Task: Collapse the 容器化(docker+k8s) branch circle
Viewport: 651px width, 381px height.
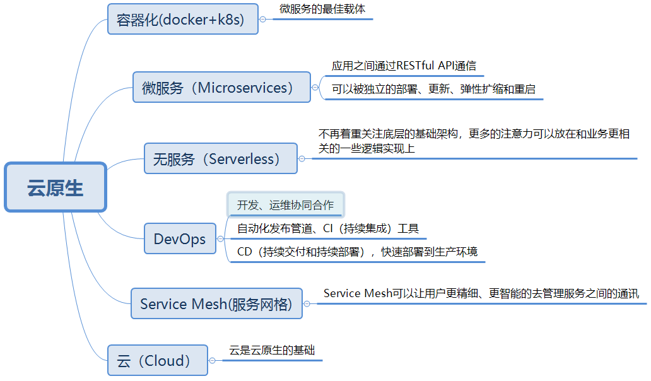Action: [262, 19]
